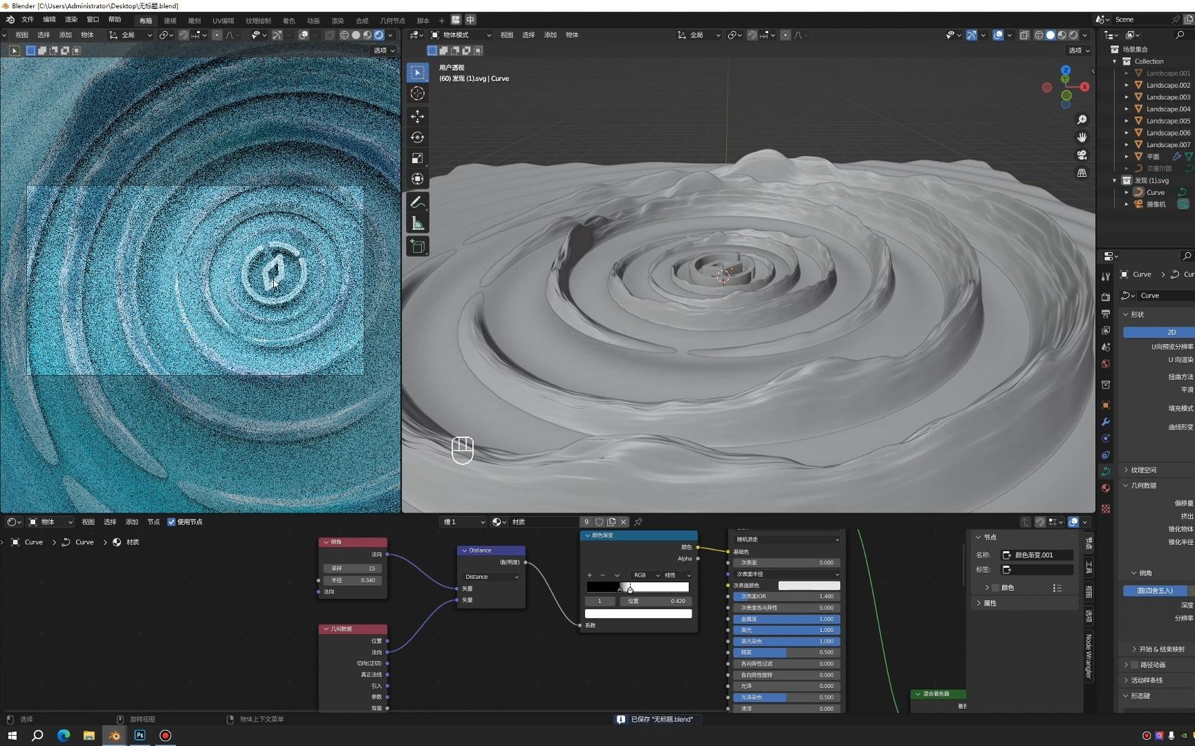Screen dimensions: 1195x746
Task: Click the color ramp stop color swatch
Action: tap(638, 613)
